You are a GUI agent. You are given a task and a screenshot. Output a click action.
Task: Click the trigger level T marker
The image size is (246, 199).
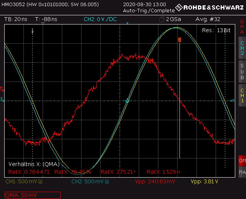coord(232,101)
